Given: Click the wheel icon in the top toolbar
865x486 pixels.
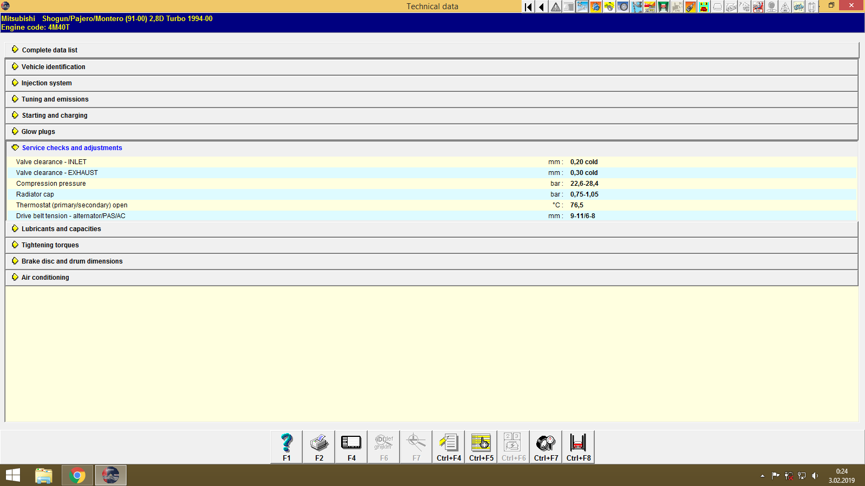Looking at the screenshot, I should coord(623,7).
